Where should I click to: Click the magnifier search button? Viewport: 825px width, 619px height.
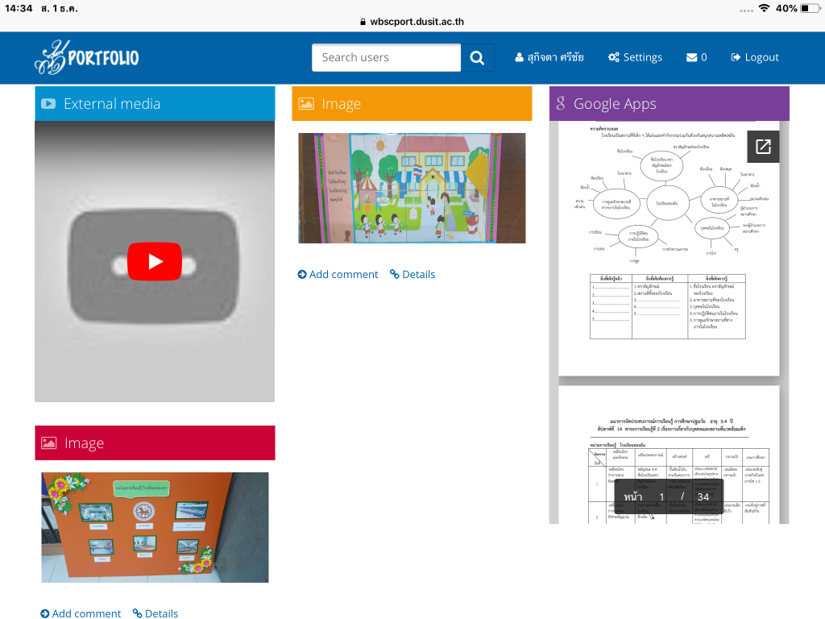click(477, 57)
